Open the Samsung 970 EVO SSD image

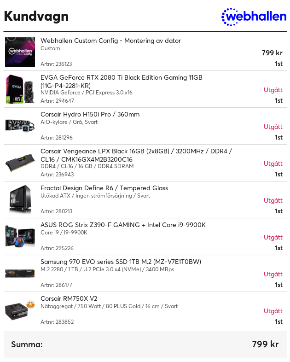pos(20,274)
